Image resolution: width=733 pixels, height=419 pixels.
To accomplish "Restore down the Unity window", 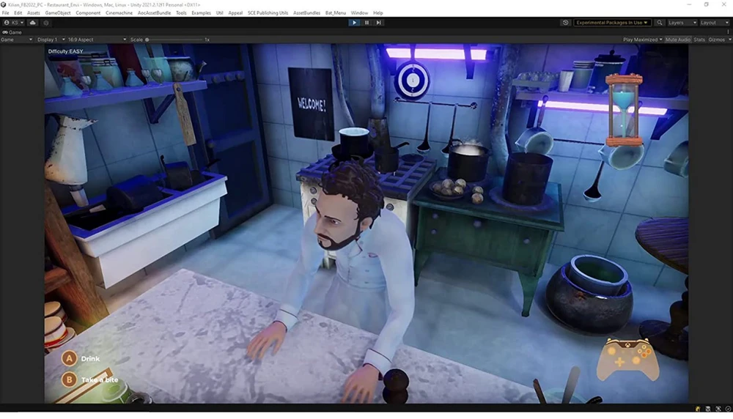I will [707, 4].
